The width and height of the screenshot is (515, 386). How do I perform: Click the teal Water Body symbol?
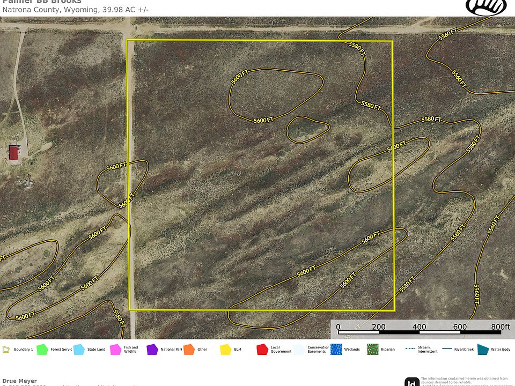coord(483,349)
